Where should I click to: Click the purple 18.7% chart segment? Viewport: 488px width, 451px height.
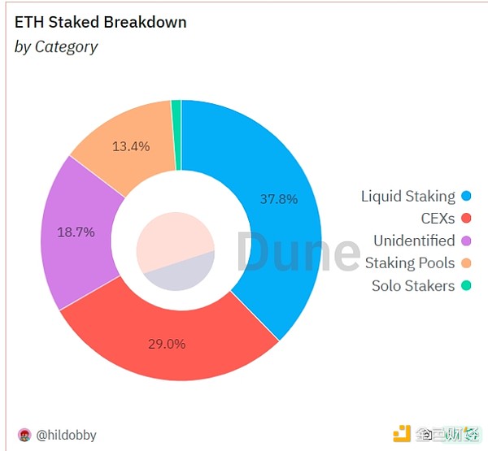(x=76, y=232)
